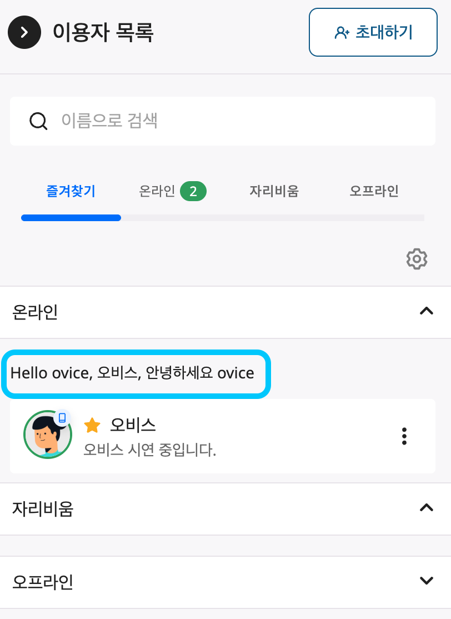Click 오비스's profile avatar
Viewport: 451px width, 619px height.
click(47, 436)
